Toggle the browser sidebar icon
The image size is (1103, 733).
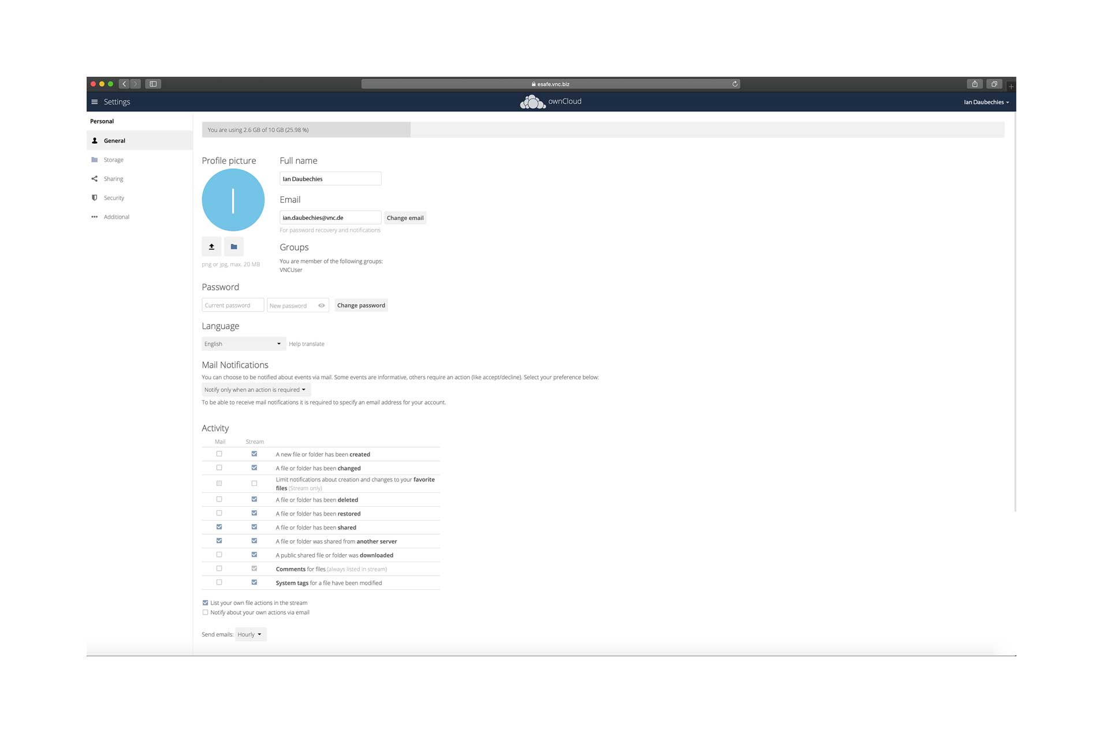pyautogui.click(x=153, y=84)
